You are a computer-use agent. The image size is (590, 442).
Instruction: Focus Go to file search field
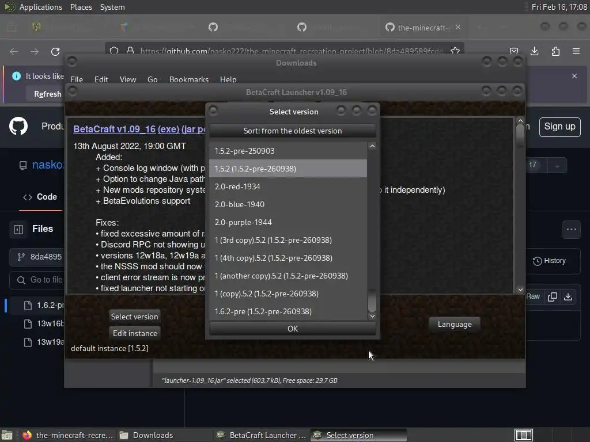(x=37, y=280)
